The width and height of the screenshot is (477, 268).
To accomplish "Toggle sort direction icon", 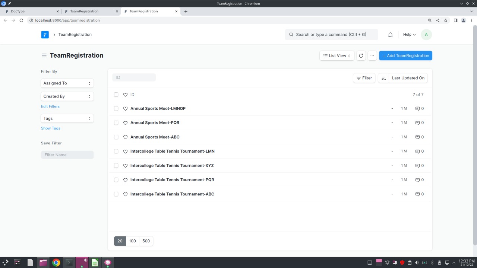I will 383,78.
